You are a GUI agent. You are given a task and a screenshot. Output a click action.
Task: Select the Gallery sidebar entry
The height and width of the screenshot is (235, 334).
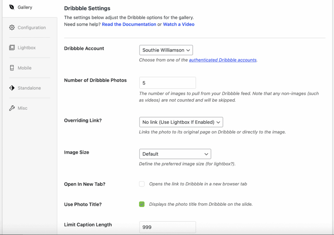coord(25,7)
